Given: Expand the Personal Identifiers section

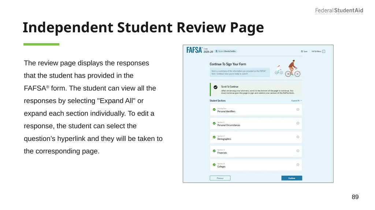Looking at the screenshot, I should (298, 110).
